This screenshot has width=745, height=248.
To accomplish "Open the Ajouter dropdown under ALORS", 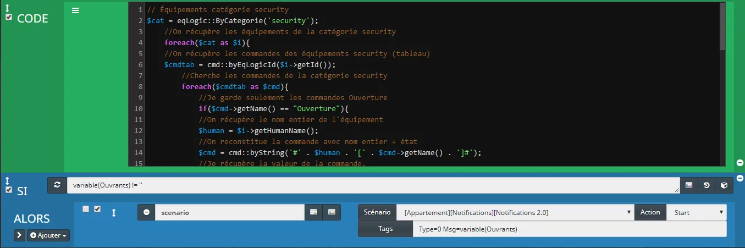I will coord(48,235).
